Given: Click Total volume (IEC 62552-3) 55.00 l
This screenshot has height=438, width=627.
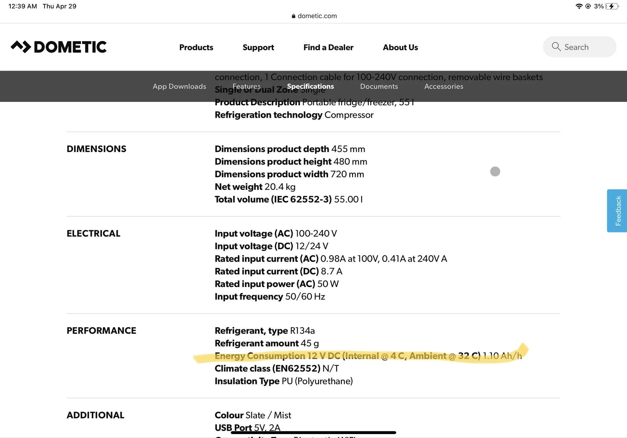Looking at the screenshot, I should tap(289, 199).
